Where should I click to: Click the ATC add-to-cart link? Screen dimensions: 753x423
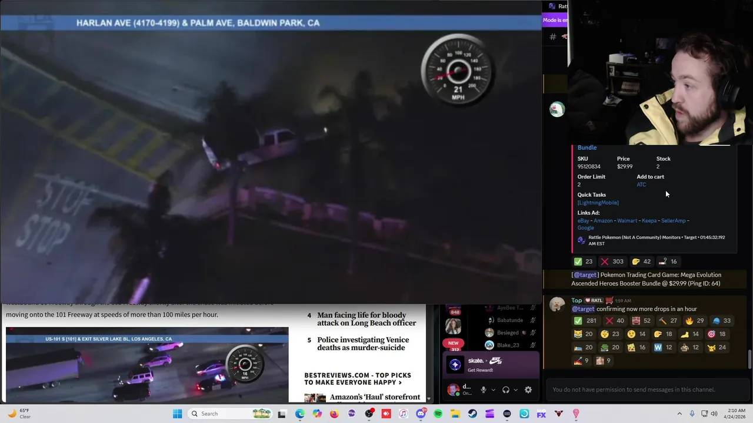tap(641, 184)
